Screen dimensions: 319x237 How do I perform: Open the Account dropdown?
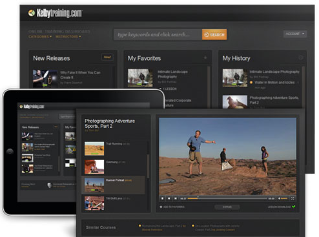tap(295, 34)
